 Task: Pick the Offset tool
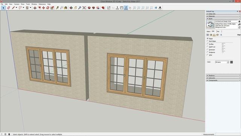[39, 8]
